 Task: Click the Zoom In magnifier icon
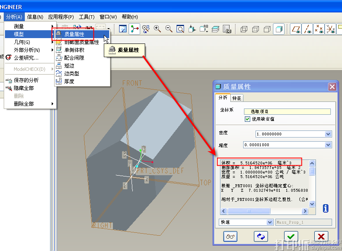tap(158, 29)
